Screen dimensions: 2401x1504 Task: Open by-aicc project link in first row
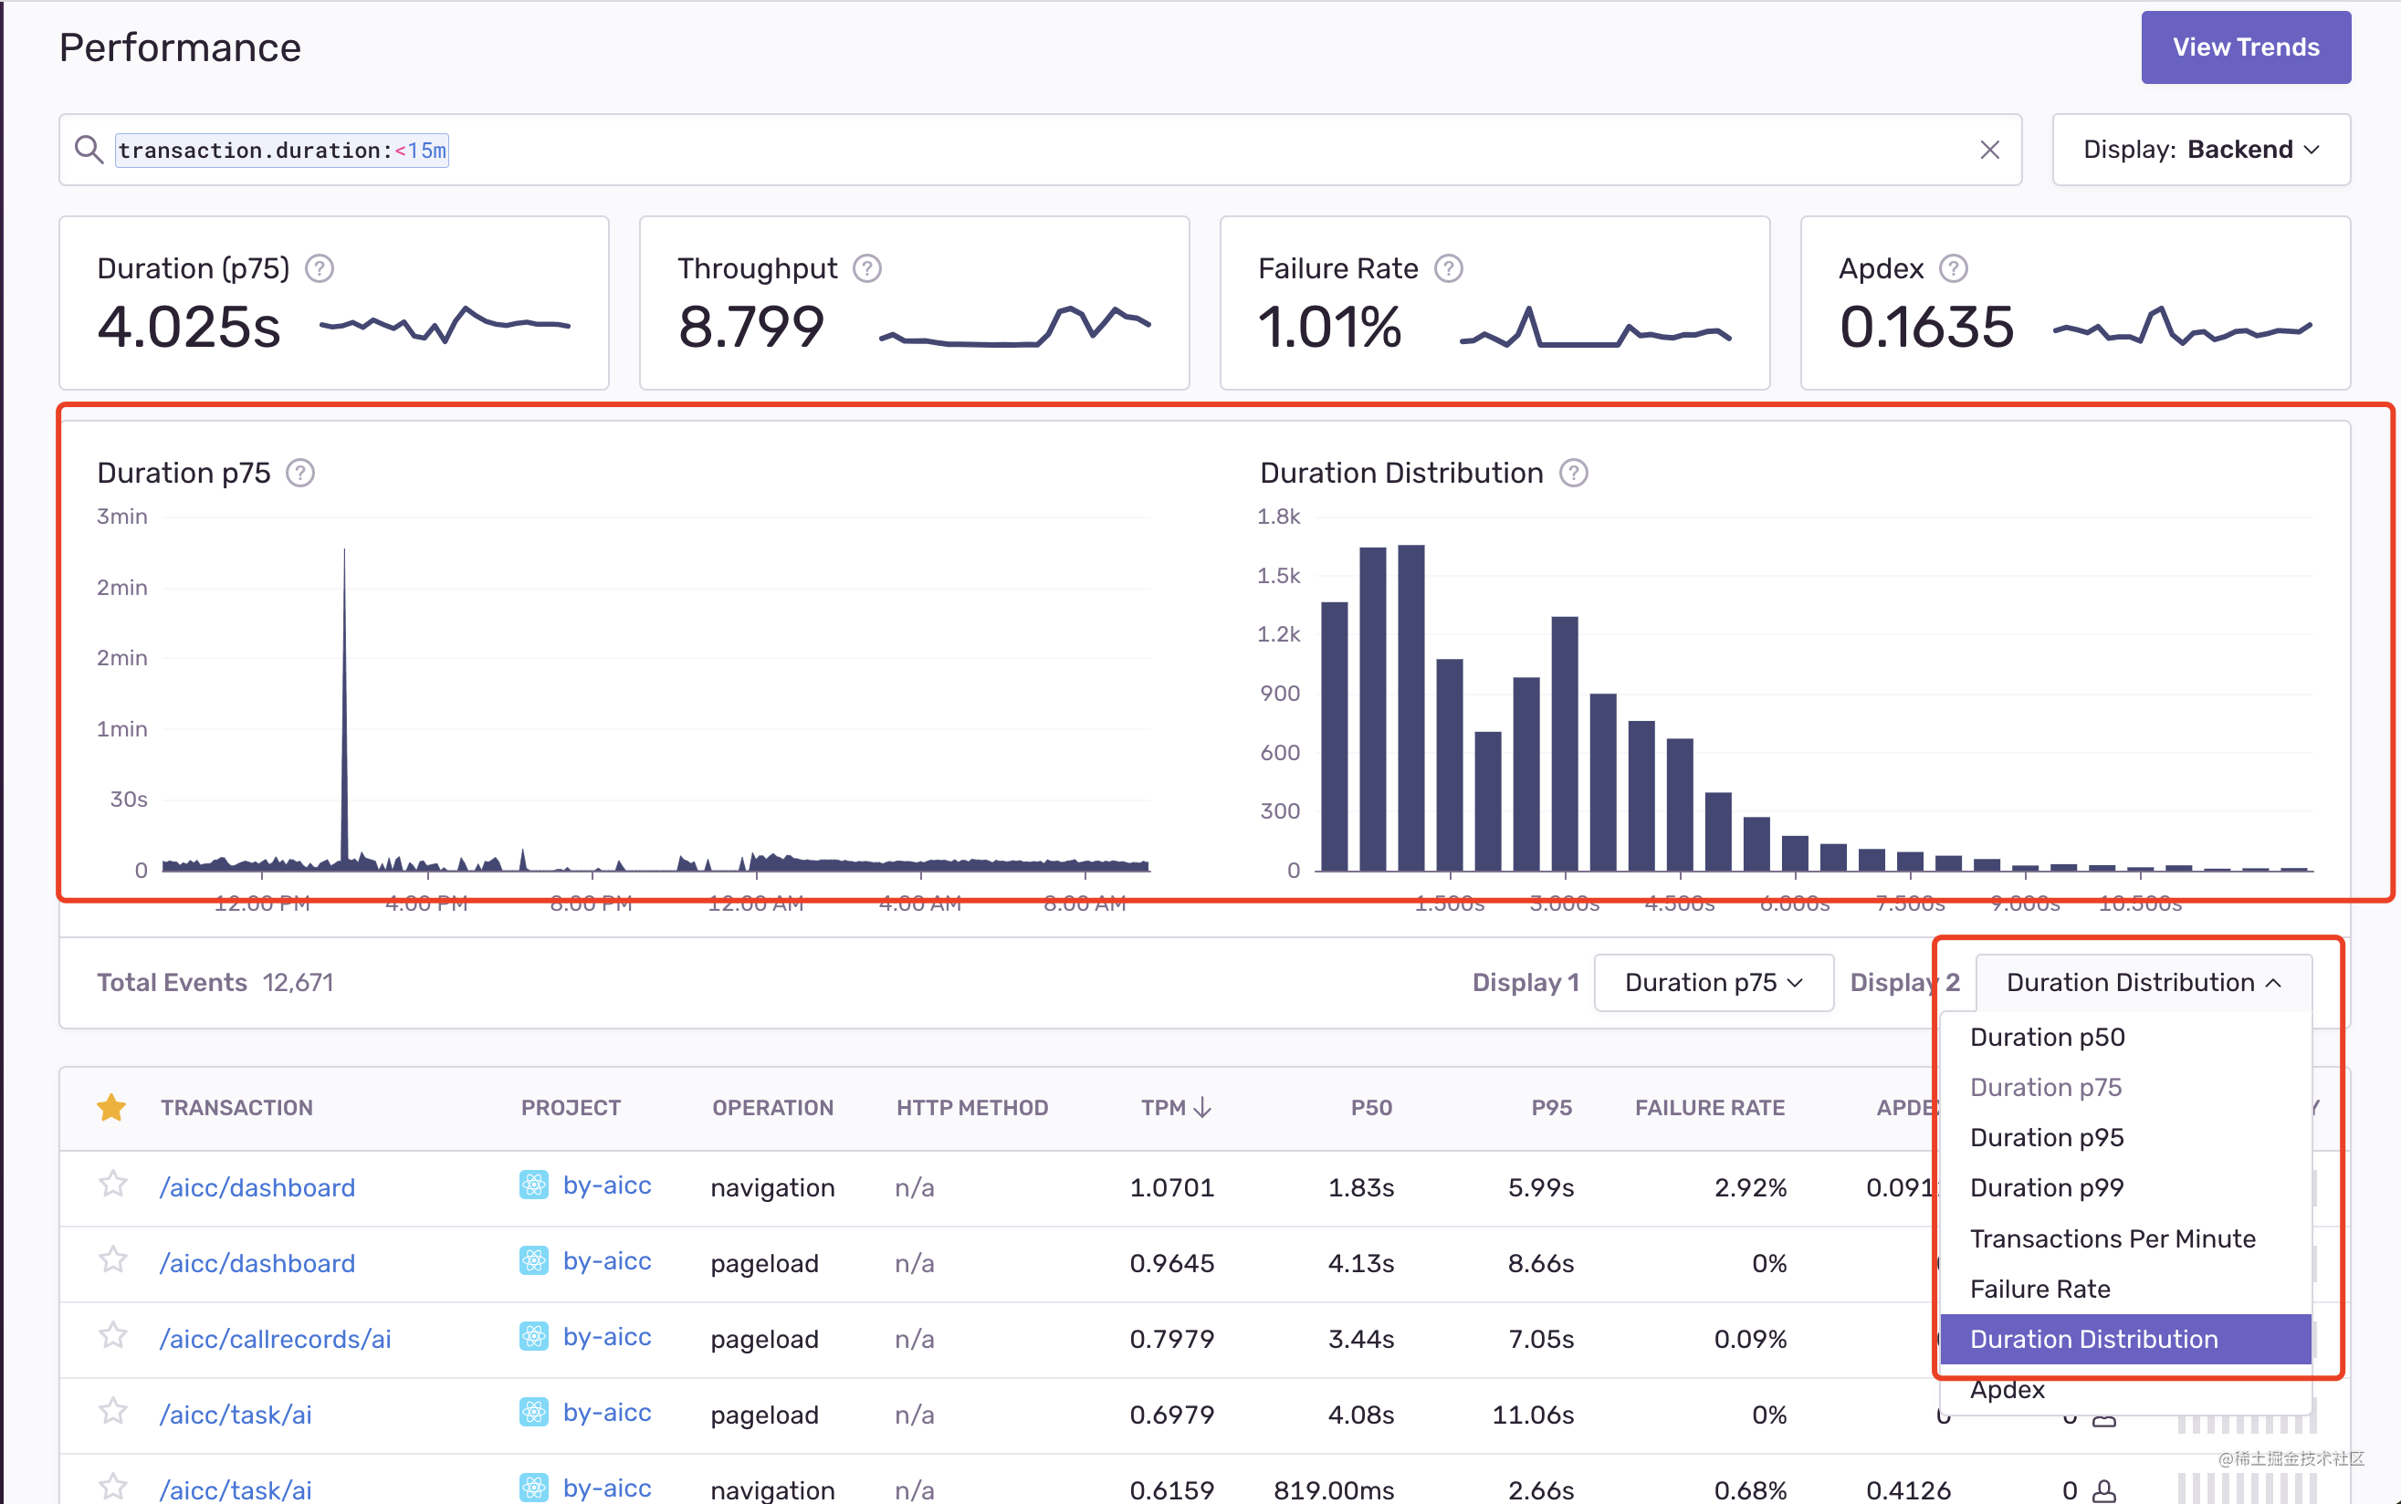tap(607, 1185)
